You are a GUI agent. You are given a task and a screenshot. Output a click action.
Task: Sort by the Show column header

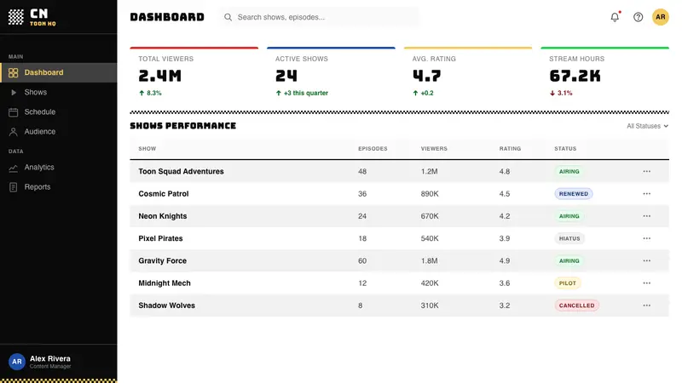pyautogui.click(x=147, y=148)
